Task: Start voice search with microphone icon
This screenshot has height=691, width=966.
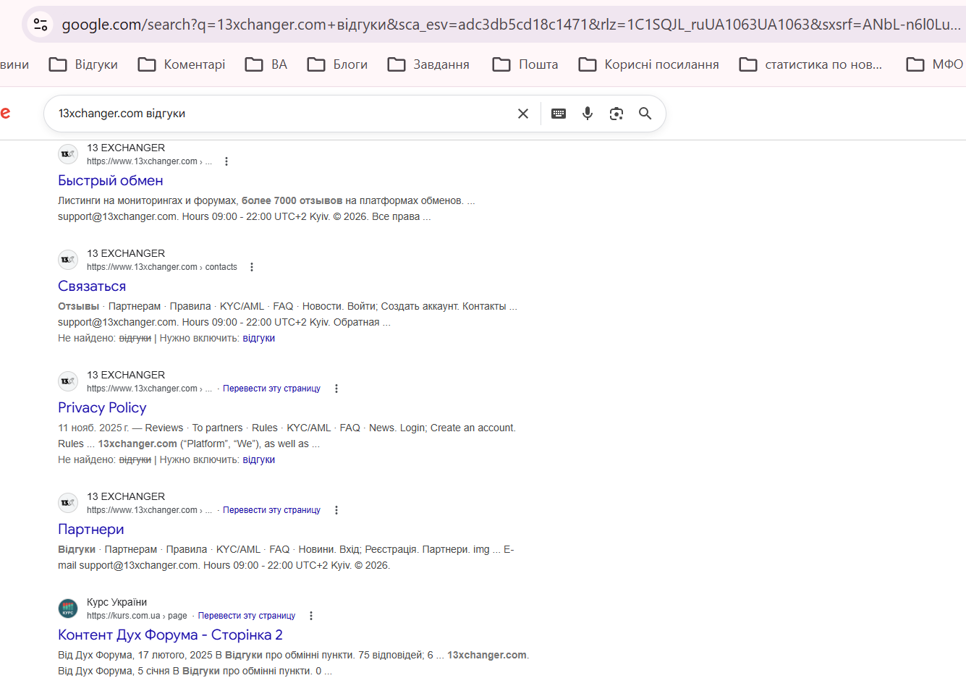Action: (588, 114)
